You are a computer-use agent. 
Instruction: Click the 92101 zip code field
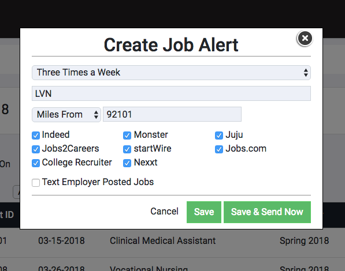click(172, 114)
